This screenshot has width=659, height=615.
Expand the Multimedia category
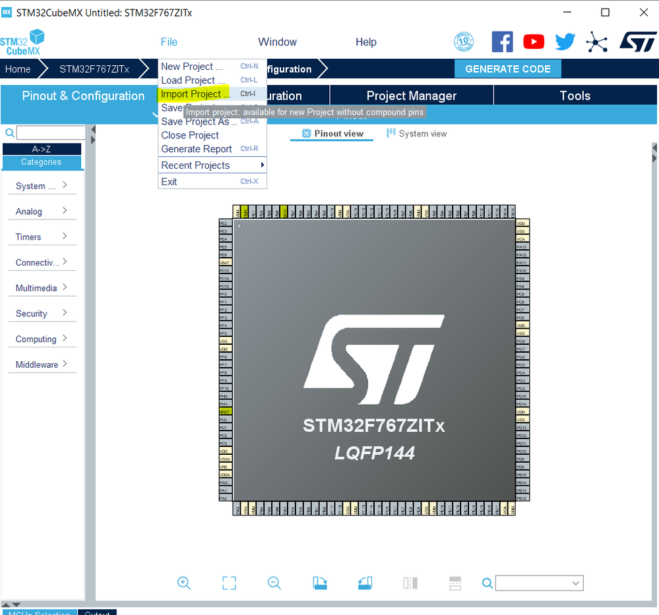42,288
